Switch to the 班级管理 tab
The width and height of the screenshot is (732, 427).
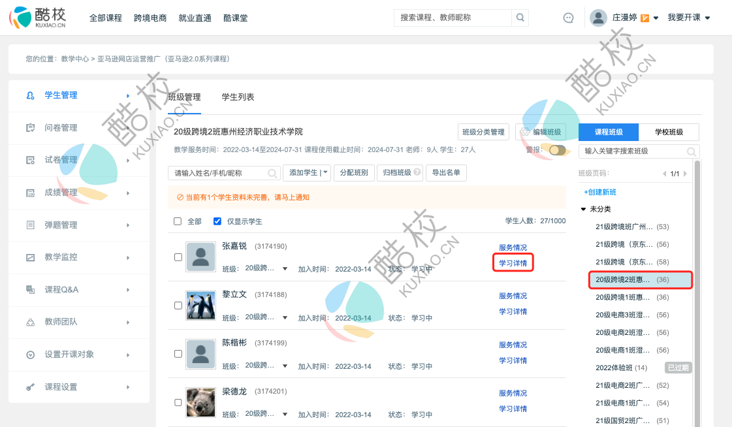tap(184, 97)
